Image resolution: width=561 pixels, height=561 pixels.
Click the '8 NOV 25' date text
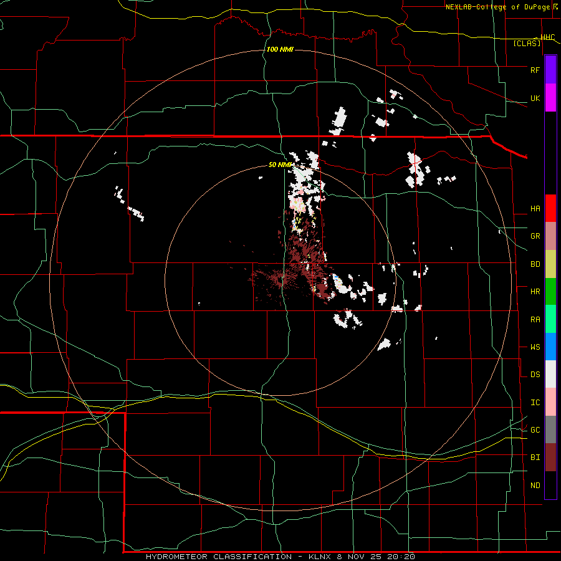coord(360,557)
